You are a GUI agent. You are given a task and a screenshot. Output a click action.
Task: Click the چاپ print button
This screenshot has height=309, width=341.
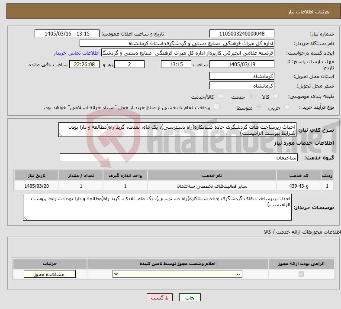point(190,297)
